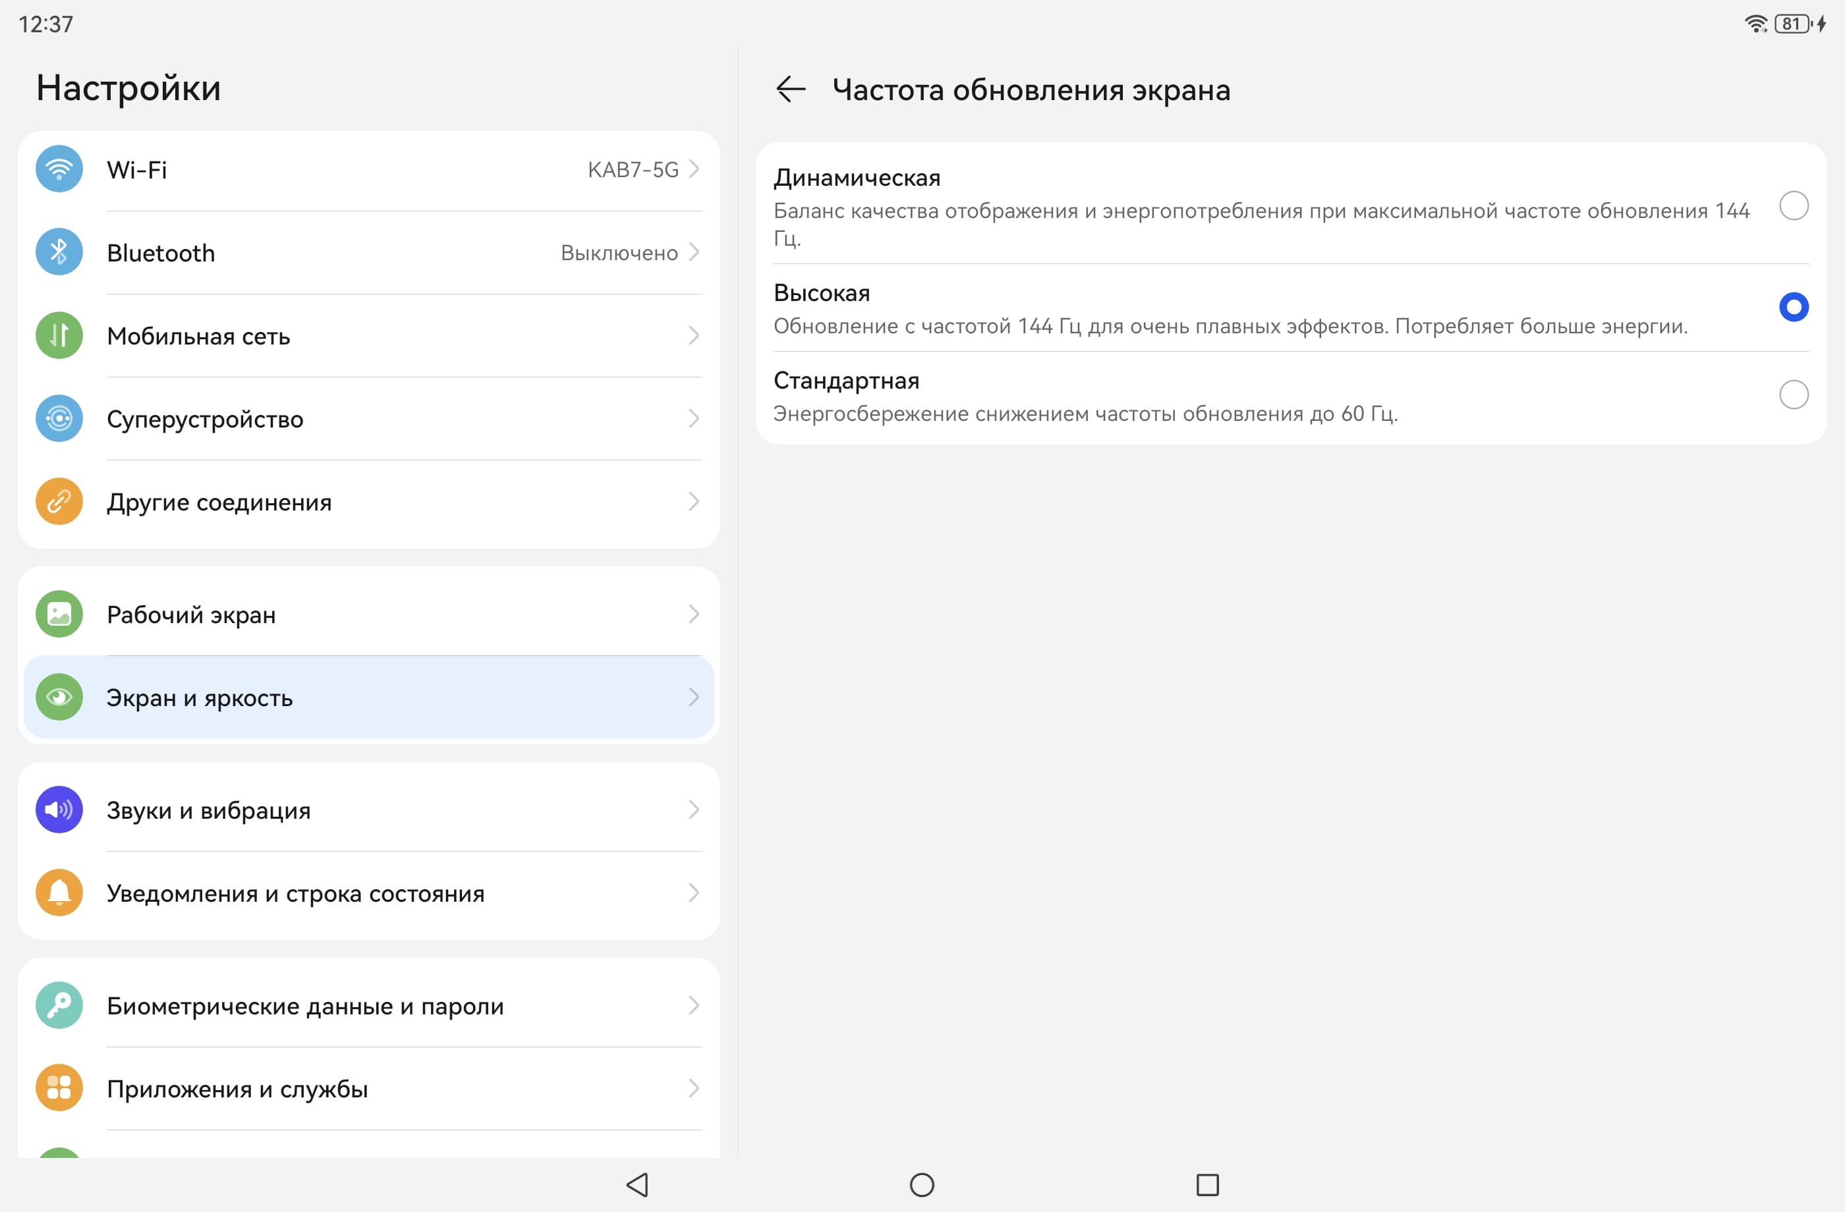
Task: Tap the Wi-Fi settings icon
Action: (59, 169)
